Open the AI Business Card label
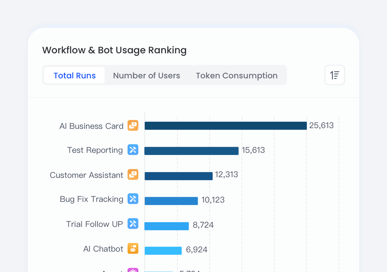This screenshot has width=387, height=272. [91, 126]
